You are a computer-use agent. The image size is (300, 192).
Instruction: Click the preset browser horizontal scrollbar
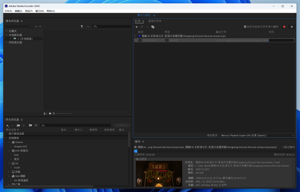coord(49,186)
